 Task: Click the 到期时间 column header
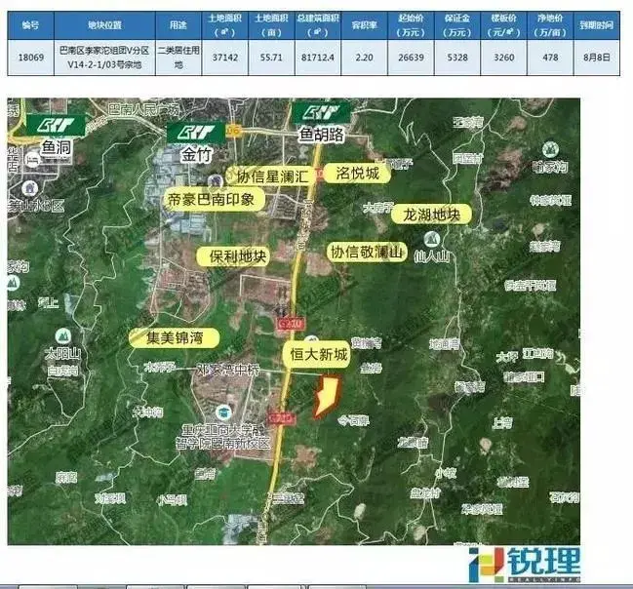[x=597, y=25]
